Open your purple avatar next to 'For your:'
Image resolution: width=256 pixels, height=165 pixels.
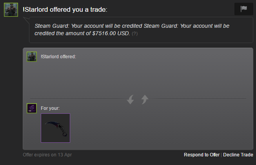32,108
